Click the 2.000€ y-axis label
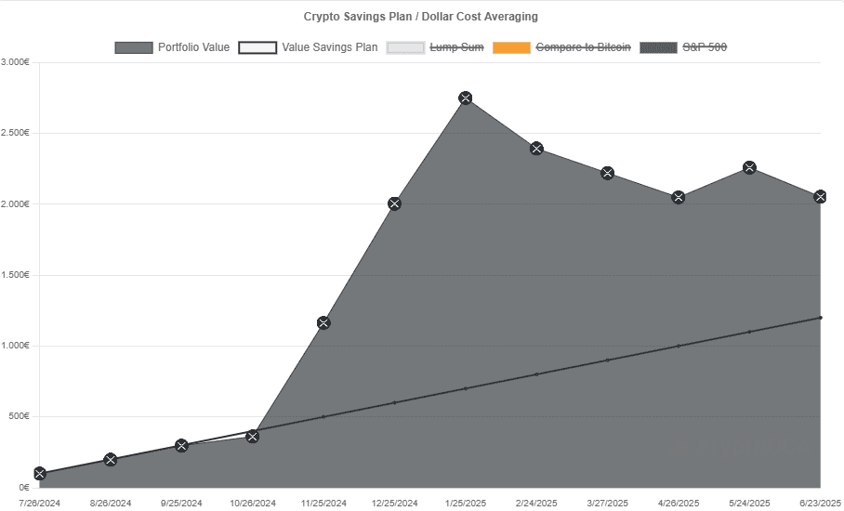Viewport: 844px width, 511px height. tap(15, 203)
